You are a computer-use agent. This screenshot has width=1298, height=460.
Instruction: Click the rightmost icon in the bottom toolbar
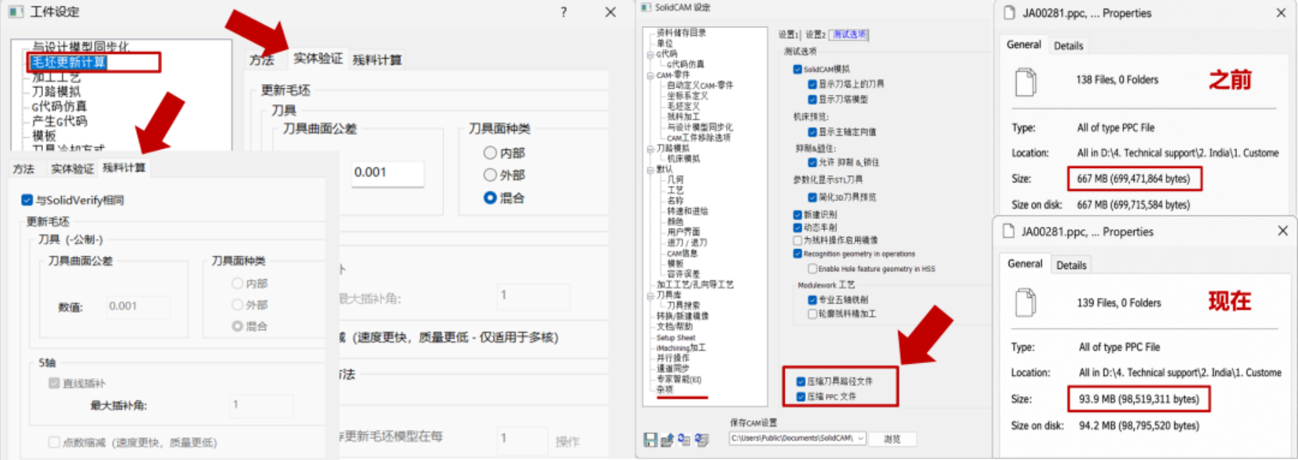click(702, 439)
